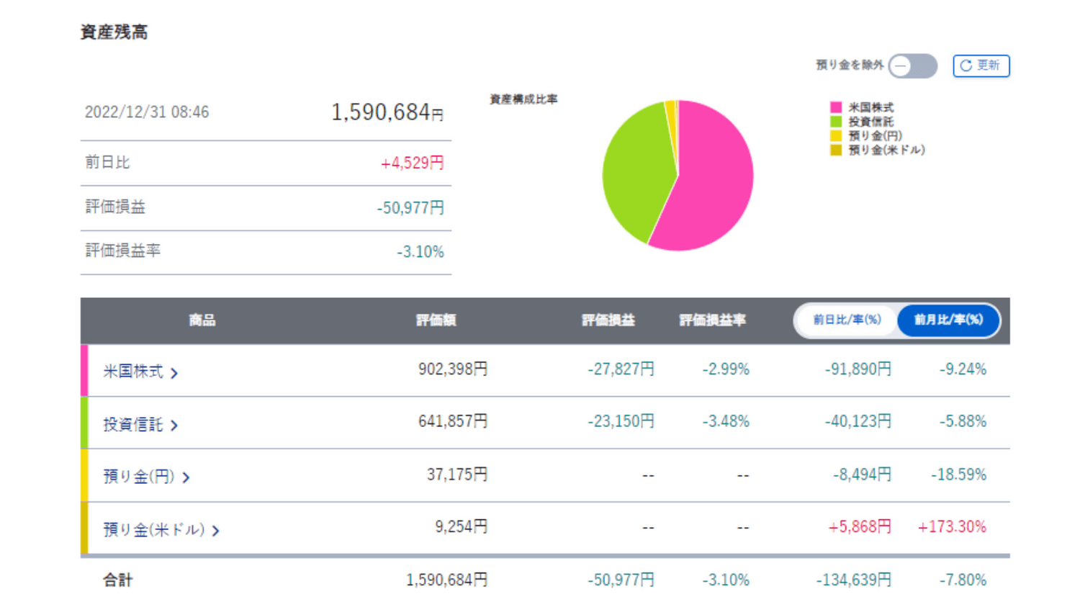Click -134,639円 in the 合計 row
Screen dimensions: 1080x607
point(854,580)
